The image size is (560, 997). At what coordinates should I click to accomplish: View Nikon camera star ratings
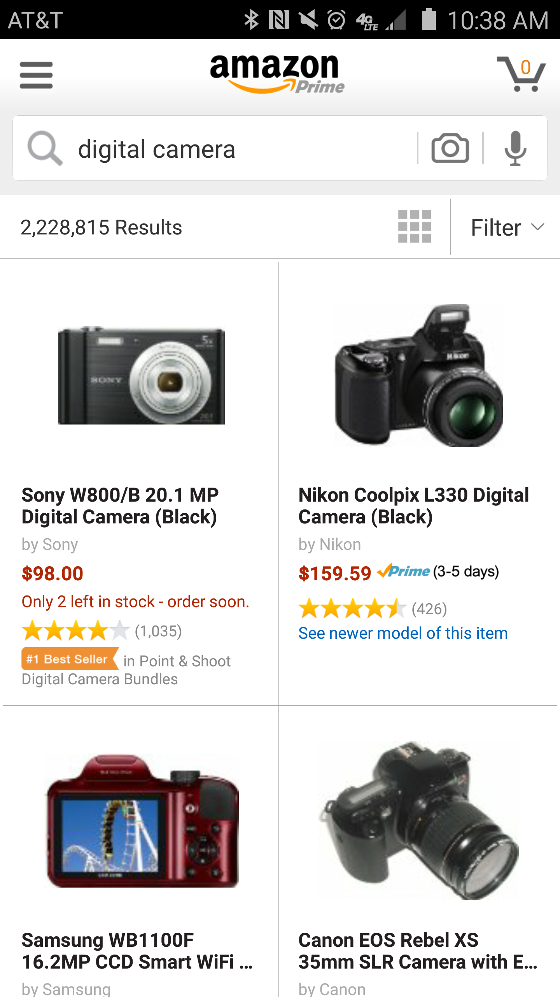352,609
